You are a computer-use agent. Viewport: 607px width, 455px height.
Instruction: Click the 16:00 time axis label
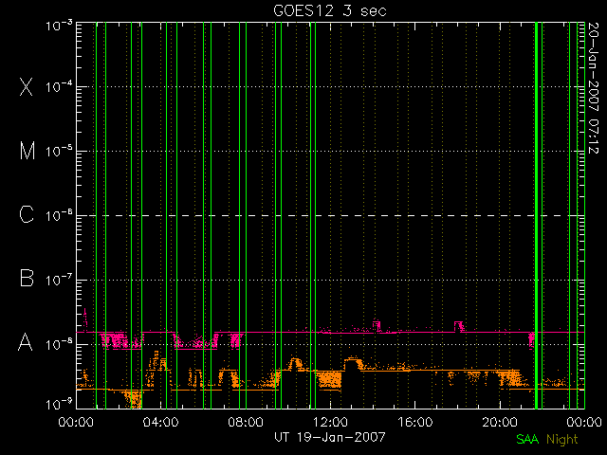(415, 422)
